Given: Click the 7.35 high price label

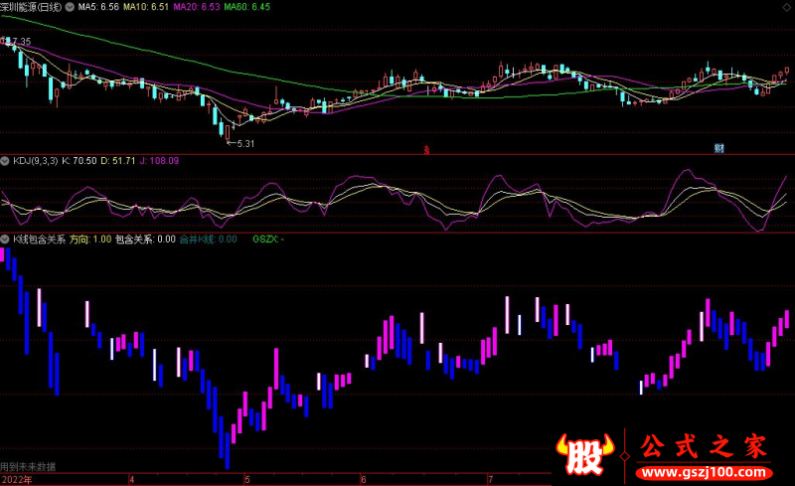Looking at the screenshot, I should [x=22, y=42].
